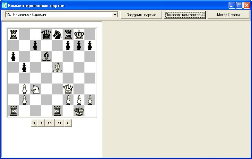
Task: Minimize the 'Комментированные партии' window
Action: (x=231, y=5)
